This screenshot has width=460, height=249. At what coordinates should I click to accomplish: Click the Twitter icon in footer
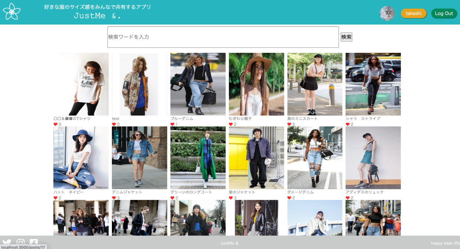tap(7, 243)
